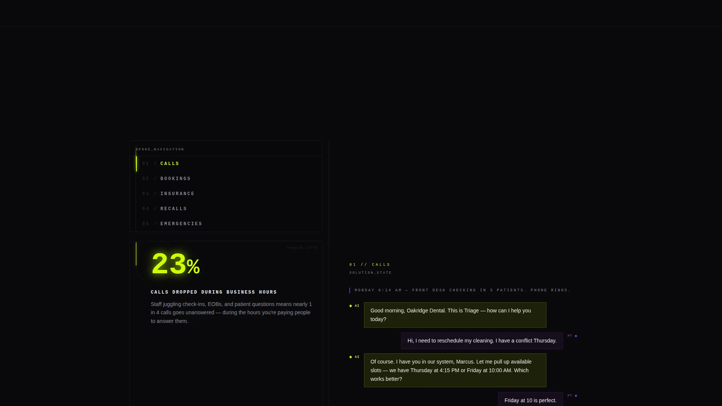This screenshot has height=406, width=722.
Task: Open the 02 / Bookings section
Action: pyautogui.click(x=229, y=179)
